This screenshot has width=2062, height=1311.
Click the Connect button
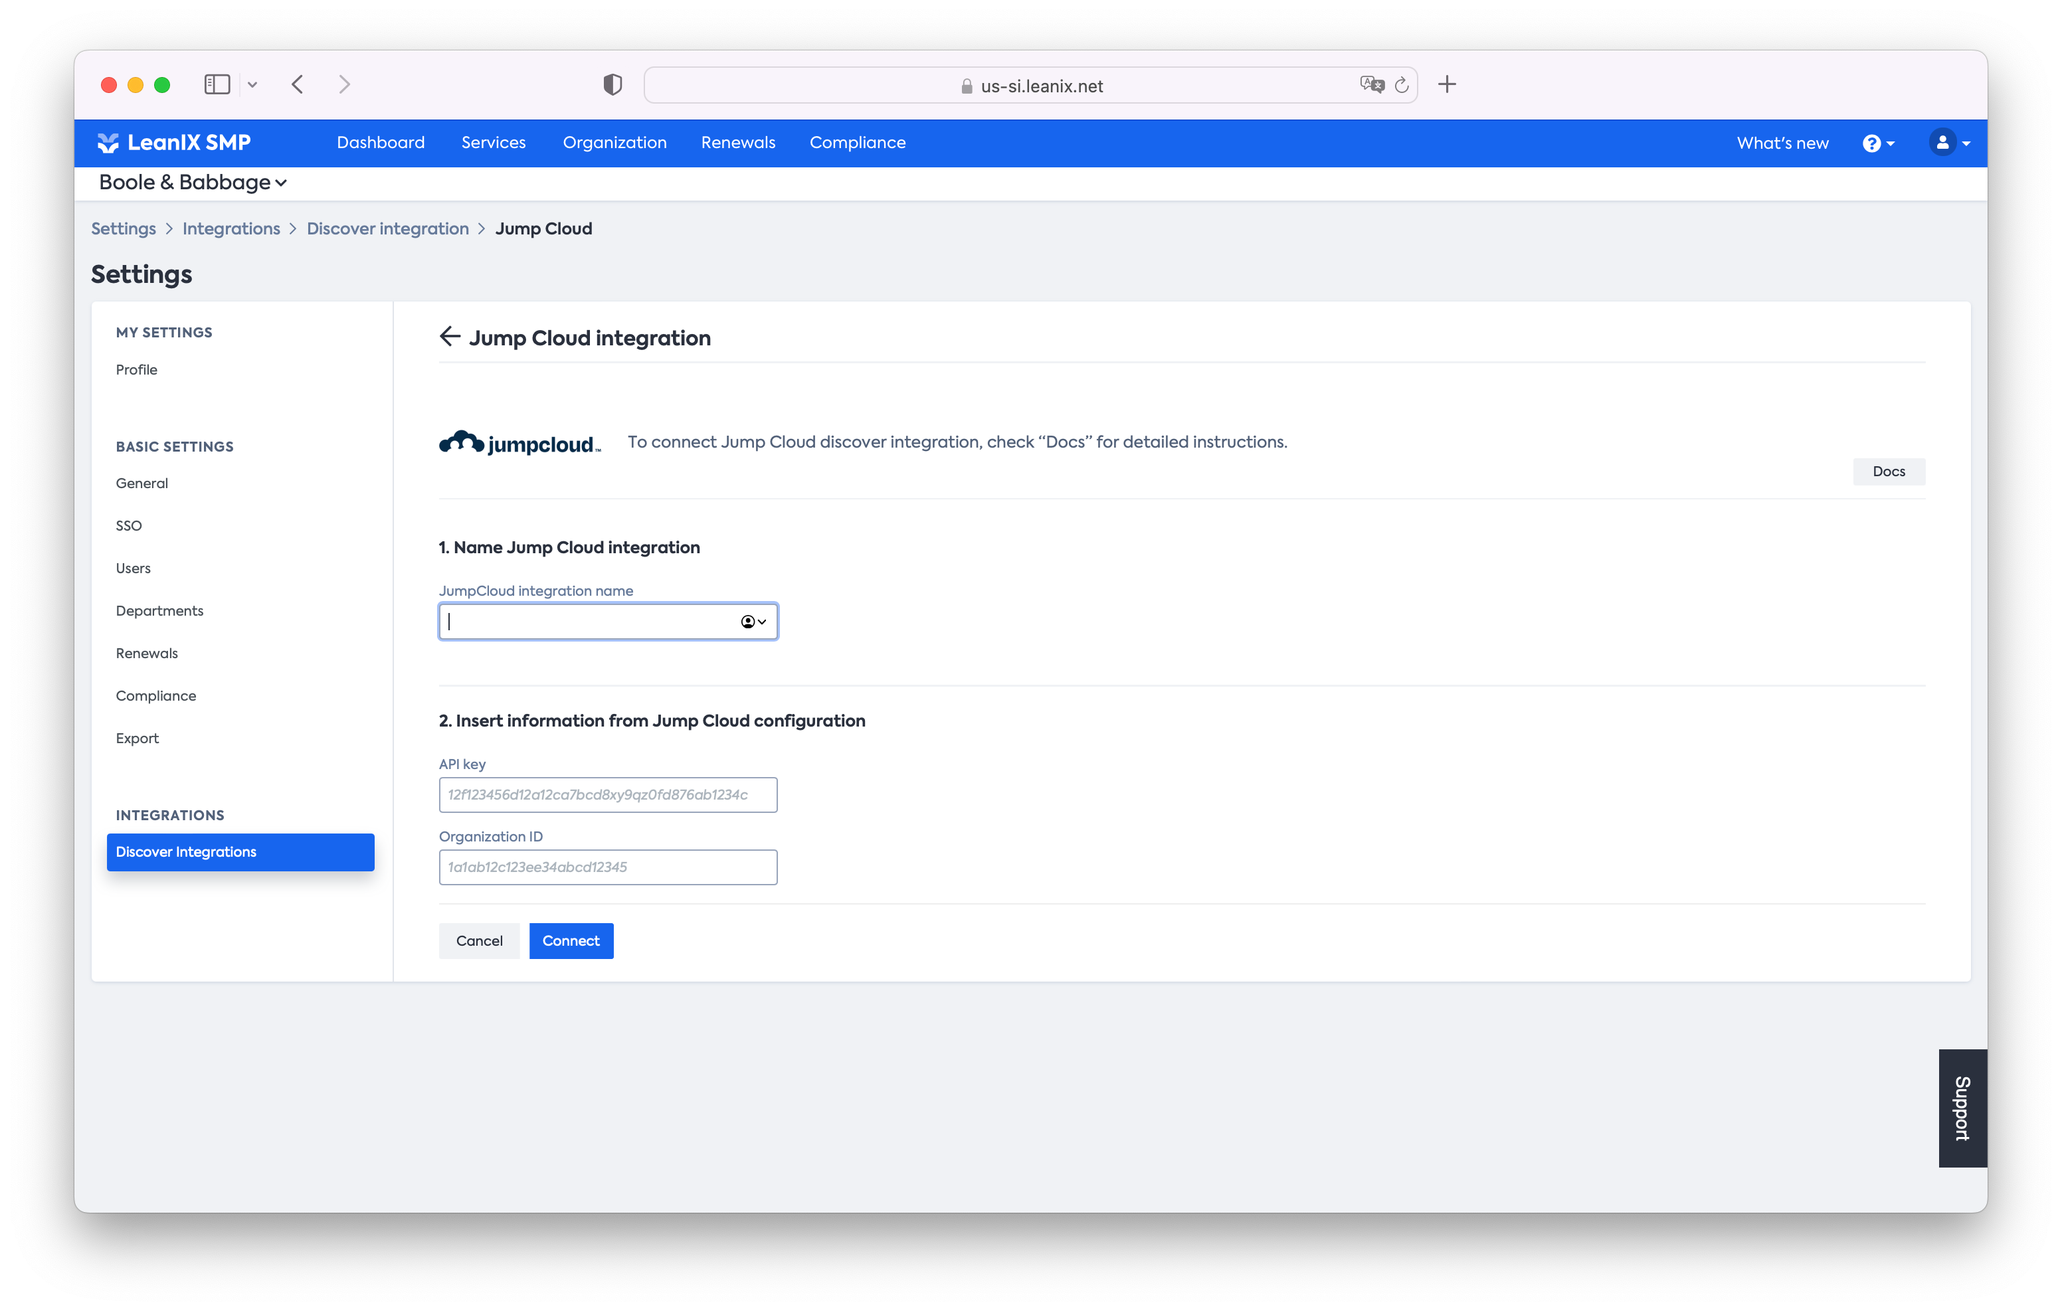pyautogui.click(x=571, y=940)
